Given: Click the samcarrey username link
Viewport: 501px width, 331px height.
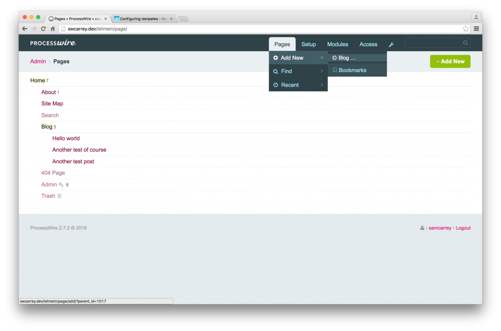Looking at the screenshot, I should coord(440,228).
